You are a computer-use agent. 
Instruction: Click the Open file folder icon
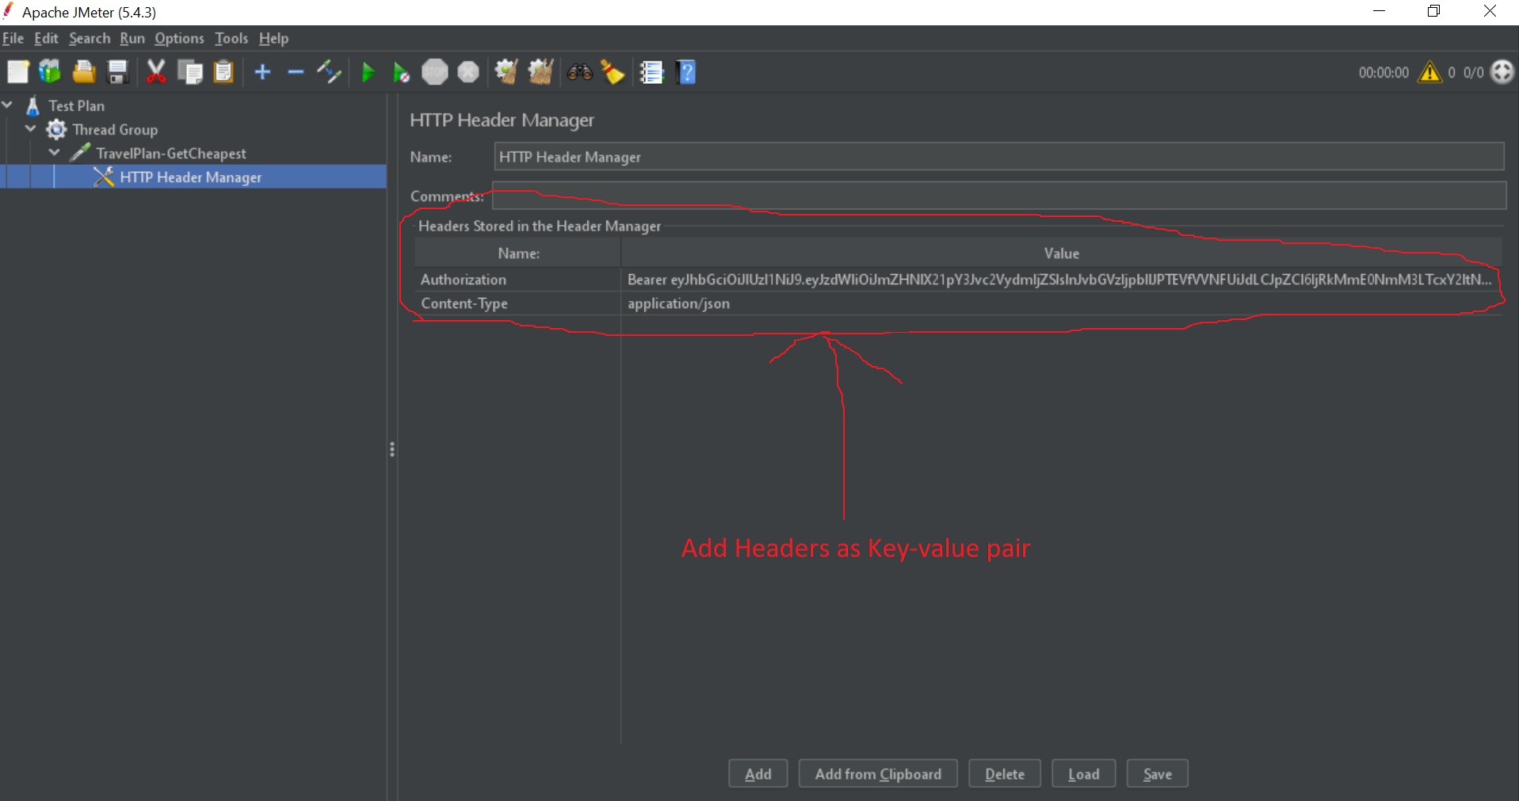84,72
